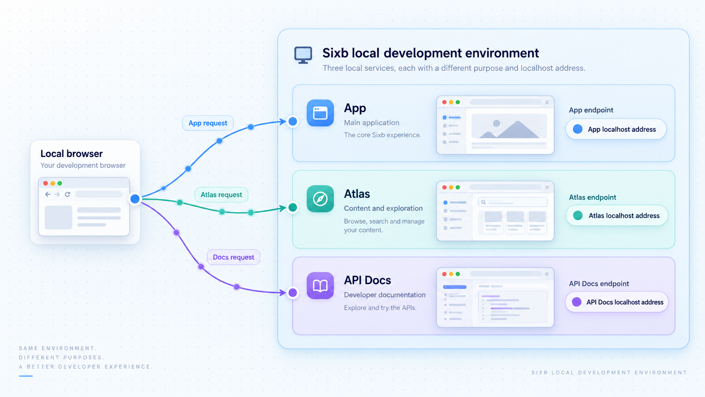705x397 pixels.
Task: Close the Atlas preview window via its X
Action: [x=547, y=187]
